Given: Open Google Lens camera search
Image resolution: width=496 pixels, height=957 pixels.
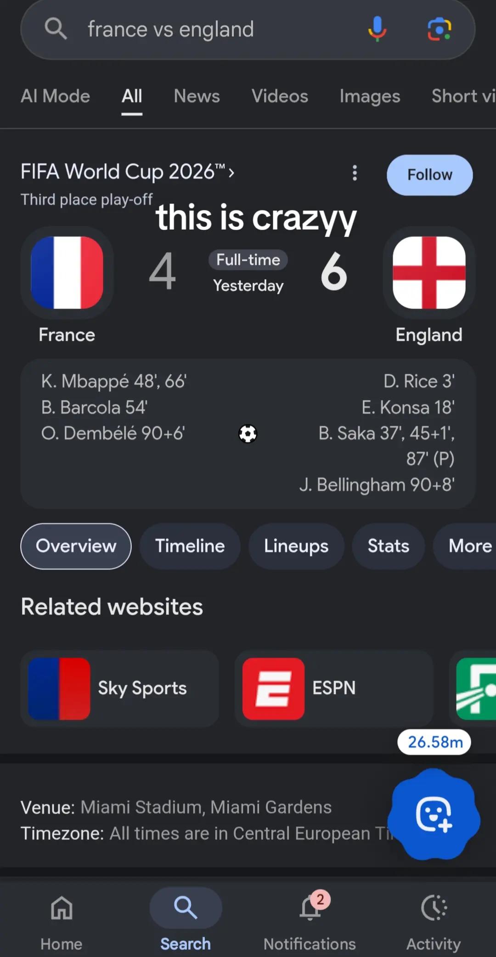Looking at the screenshot, I should pos(440,29).
